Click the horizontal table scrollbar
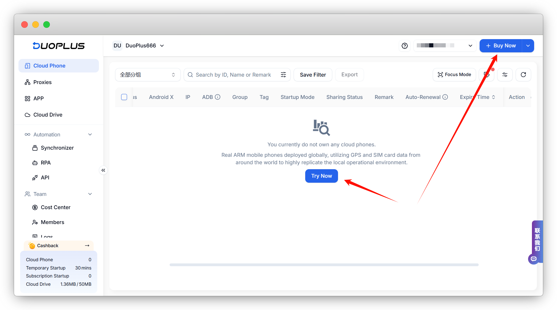 click(324, 265)
